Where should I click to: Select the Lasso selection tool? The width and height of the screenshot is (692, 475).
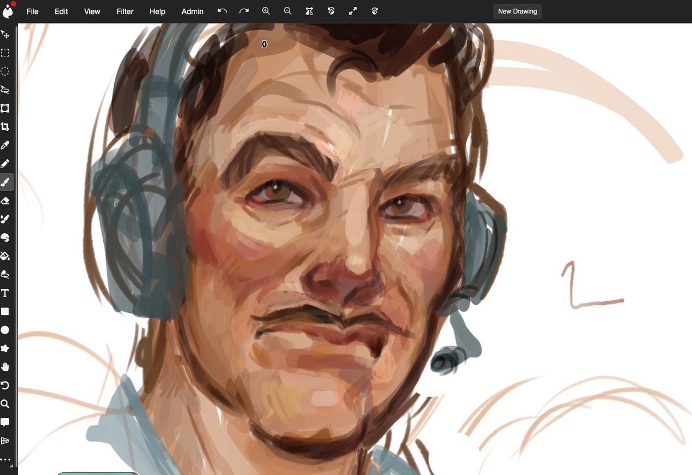coord(5,90)
